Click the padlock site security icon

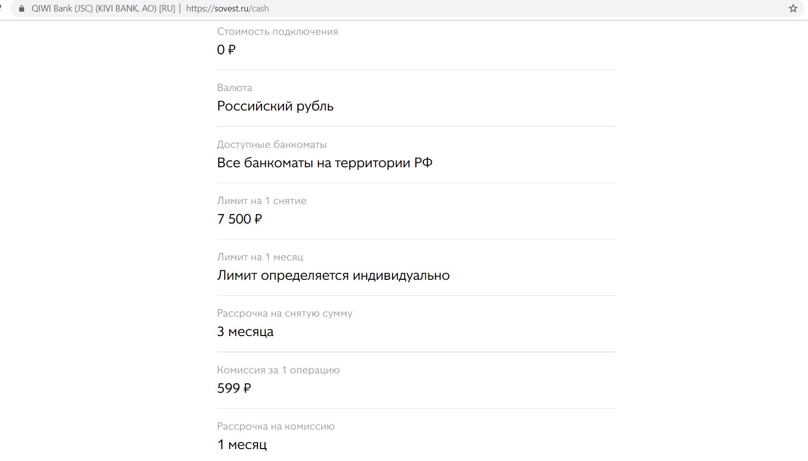pyautogui.click(x=21, y=8)
